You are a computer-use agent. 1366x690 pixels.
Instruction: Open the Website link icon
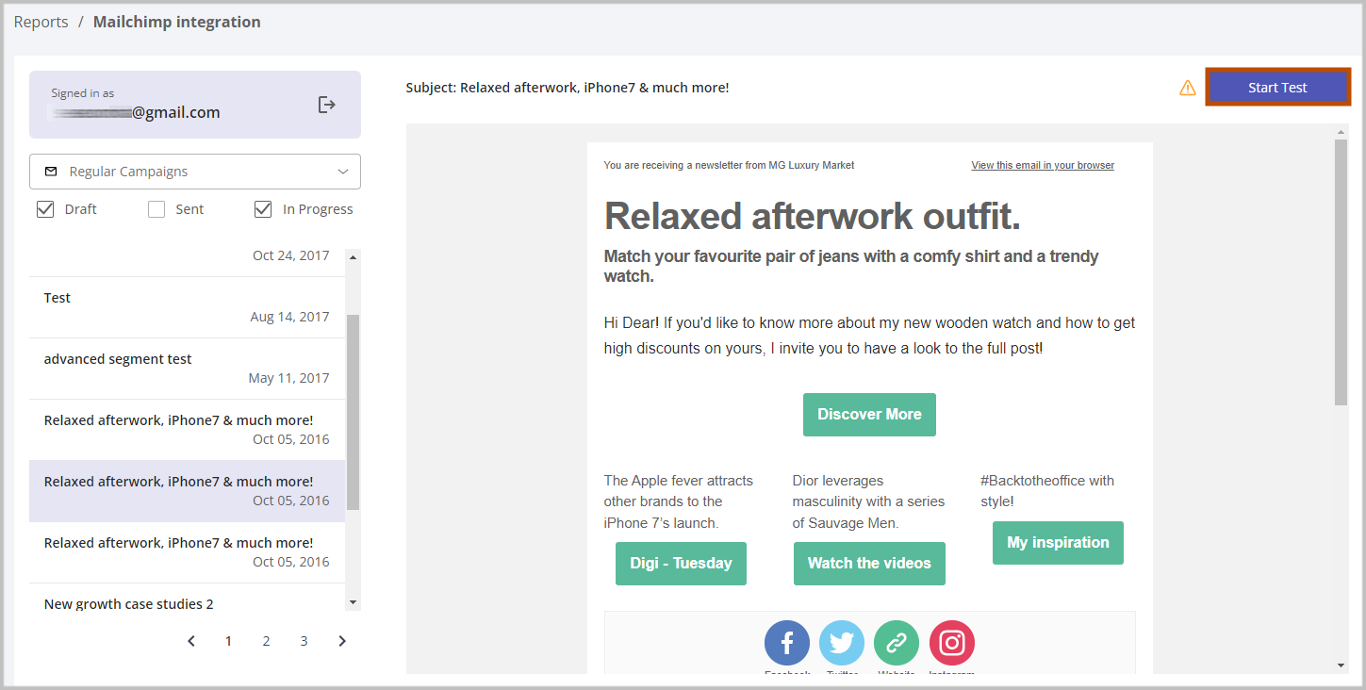point(897,643)
